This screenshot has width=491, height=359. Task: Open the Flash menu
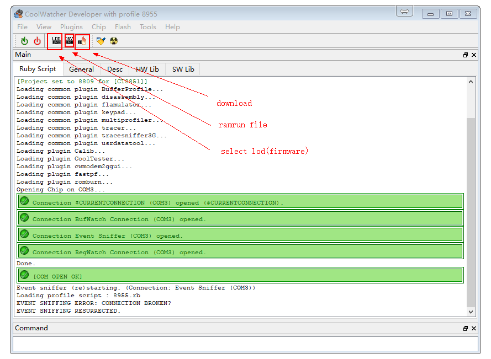[123, 27]
